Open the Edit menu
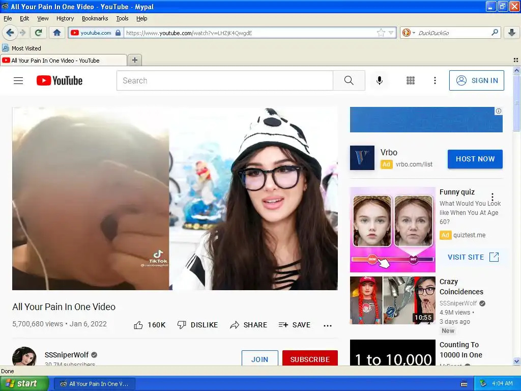This screenshot has width=521, height=391. coord(24,18)
